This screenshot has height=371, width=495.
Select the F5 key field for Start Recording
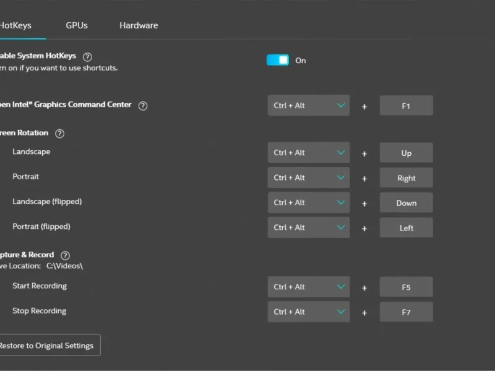(x=406, y=287)
